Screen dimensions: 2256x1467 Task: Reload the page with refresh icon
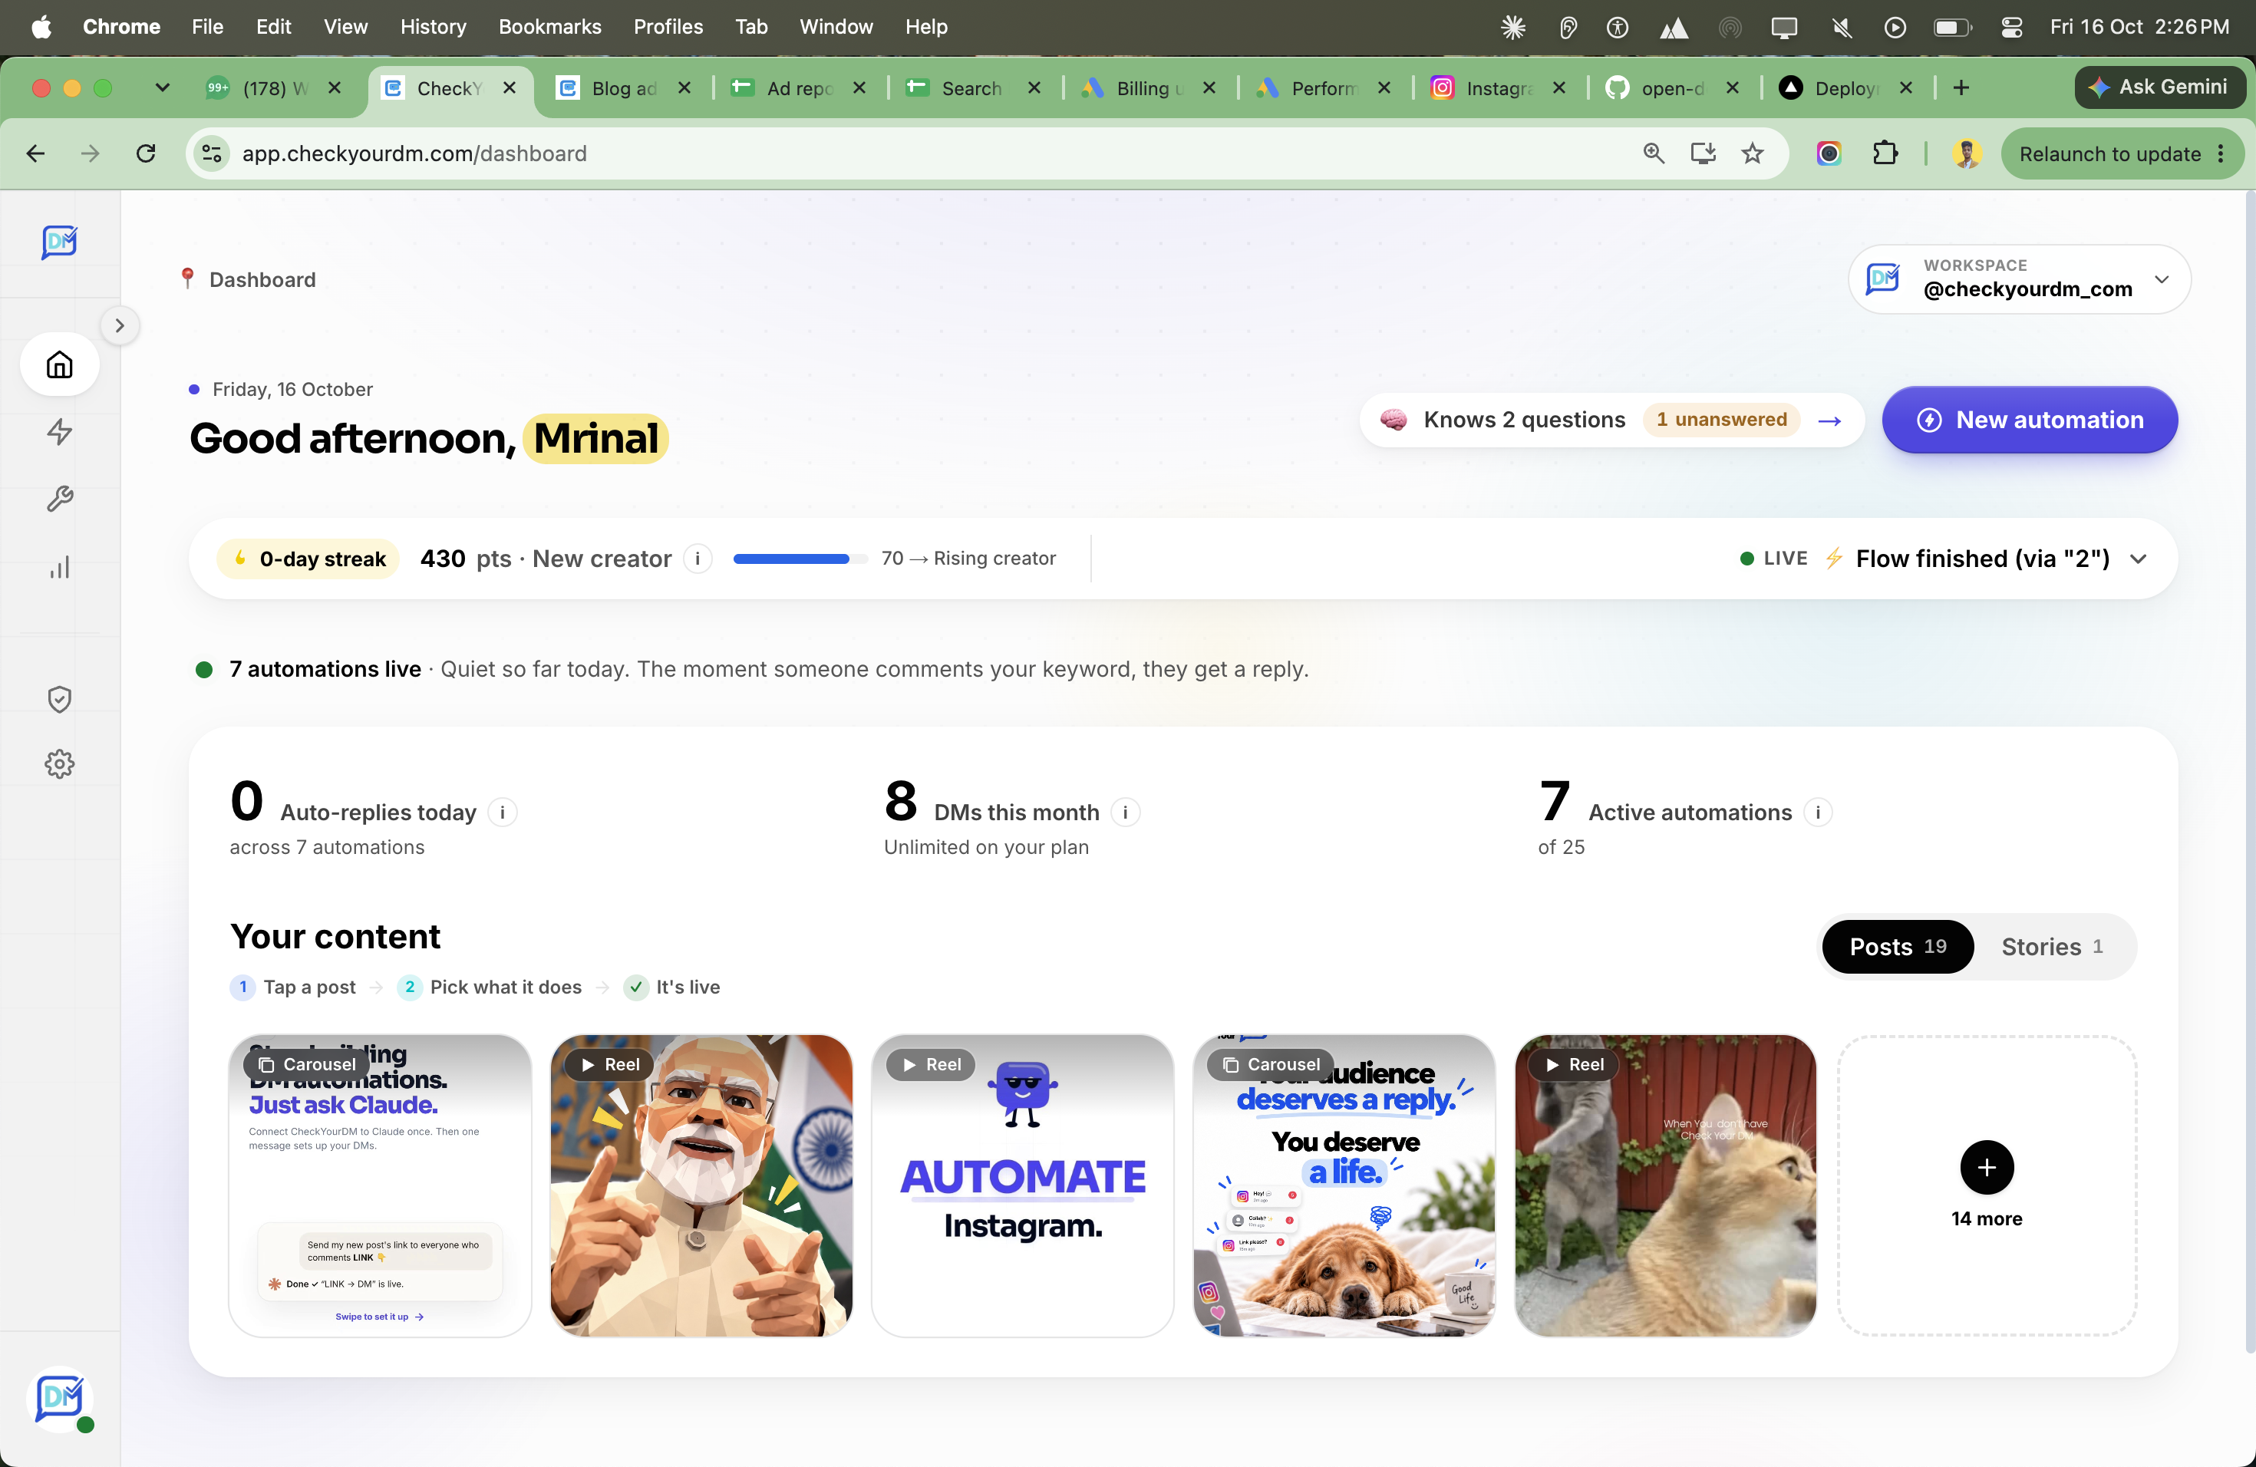point(145,153)
